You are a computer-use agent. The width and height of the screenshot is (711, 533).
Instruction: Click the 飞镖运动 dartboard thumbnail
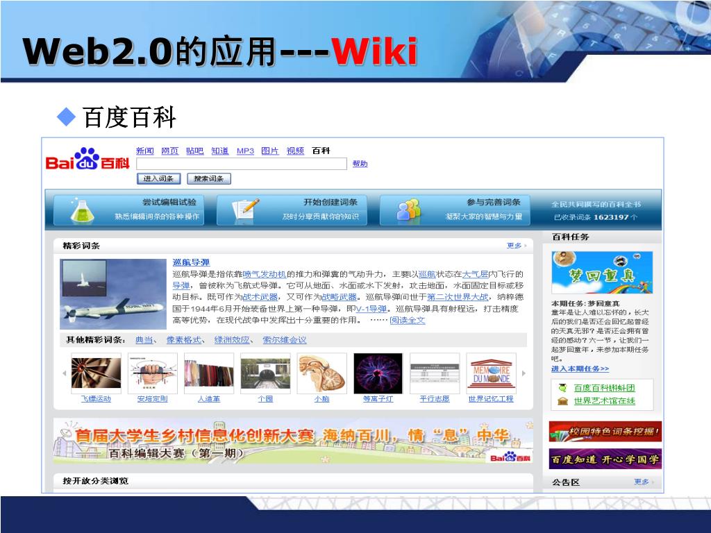coord(96,373)
